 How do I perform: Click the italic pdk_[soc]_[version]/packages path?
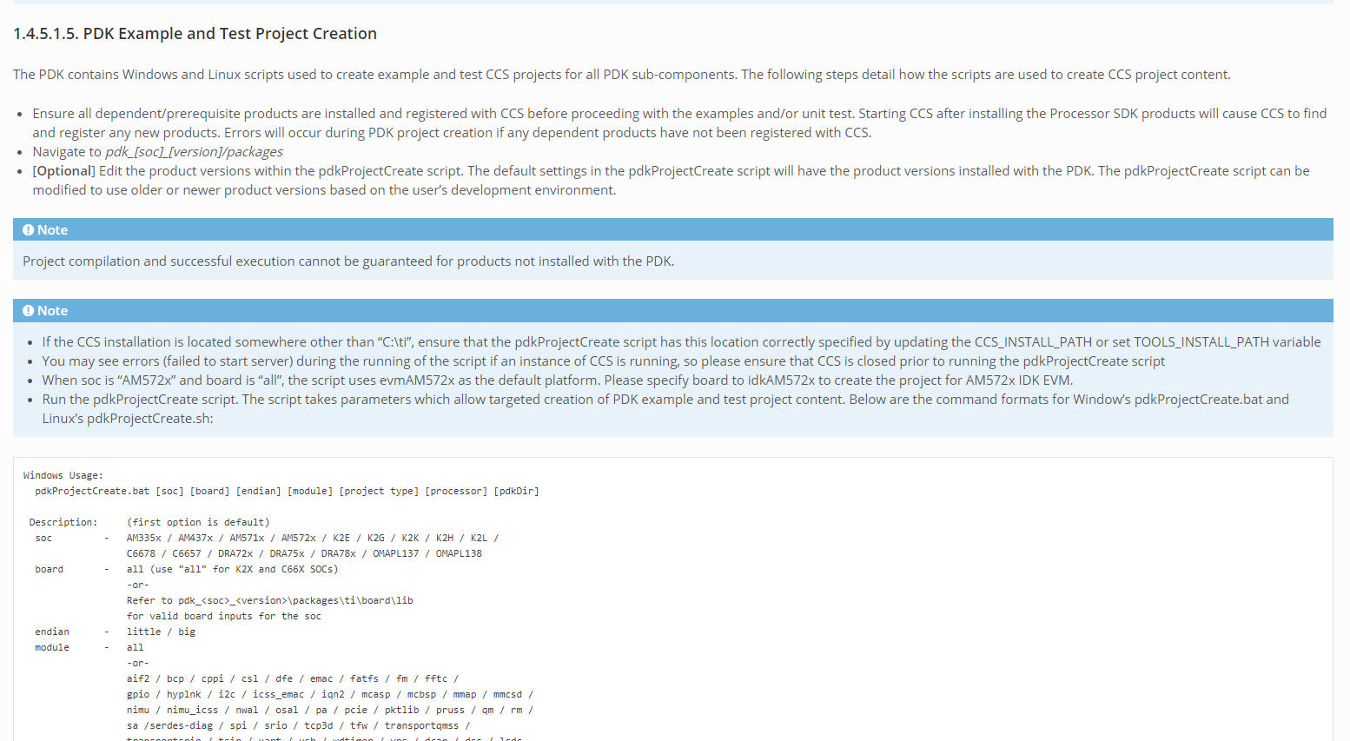(x=194, y=152)
